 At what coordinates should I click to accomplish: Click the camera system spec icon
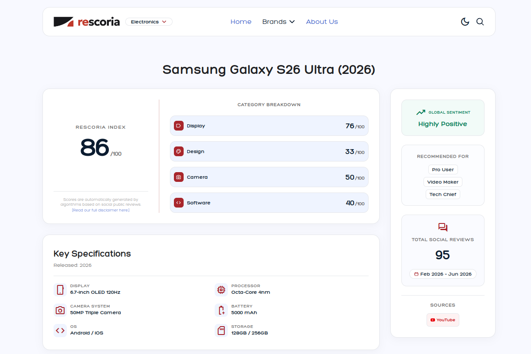60,310
